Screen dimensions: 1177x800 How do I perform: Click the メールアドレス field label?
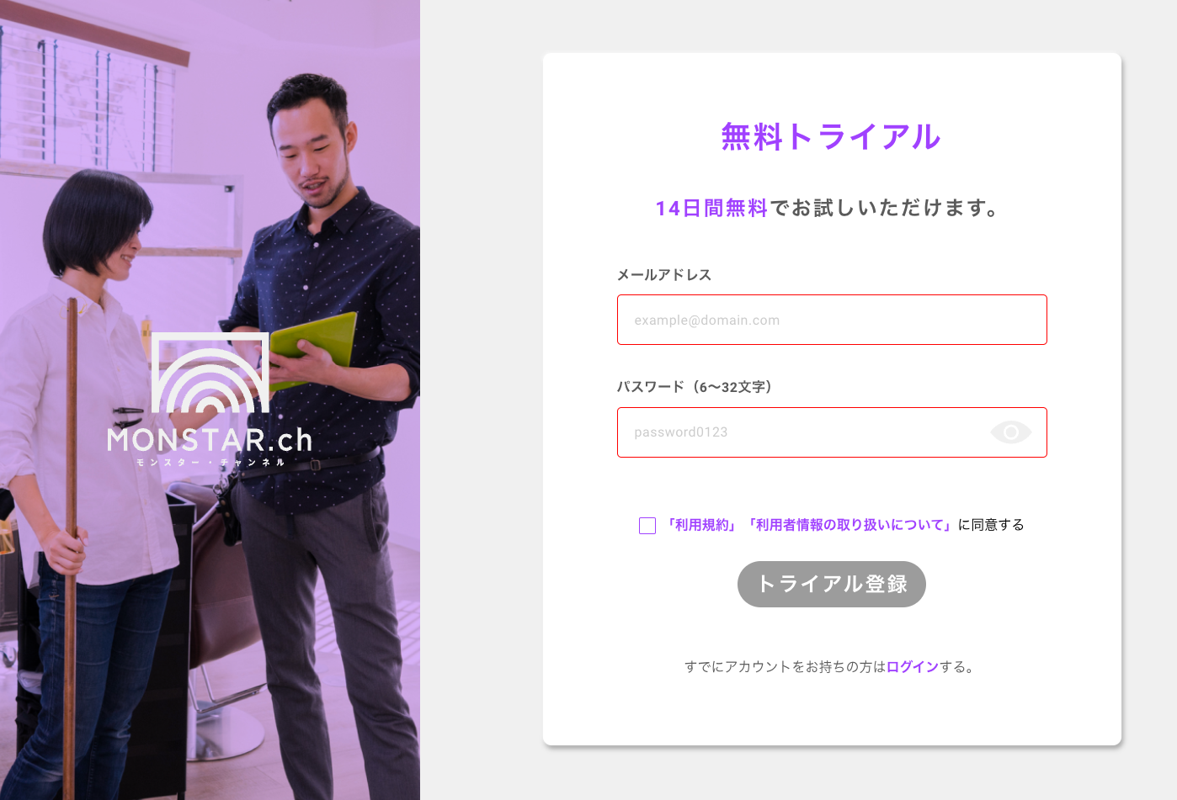(664, 275)
